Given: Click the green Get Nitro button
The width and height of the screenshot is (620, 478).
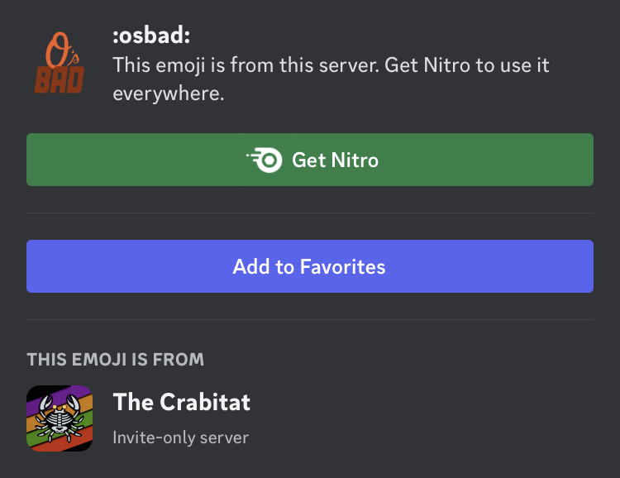Looking at the screenshot, I should [x=310, y=160].
